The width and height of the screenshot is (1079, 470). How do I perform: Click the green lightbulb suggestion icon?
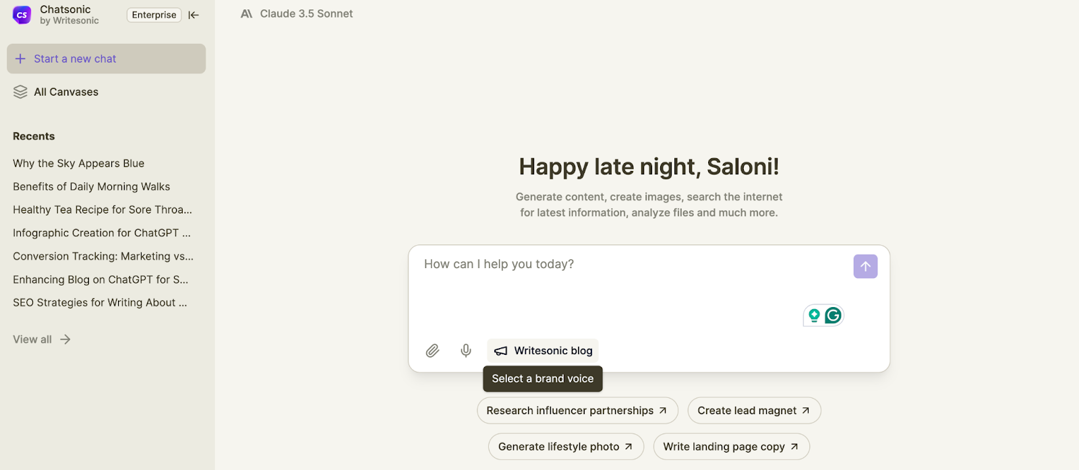tap(814, 315)
